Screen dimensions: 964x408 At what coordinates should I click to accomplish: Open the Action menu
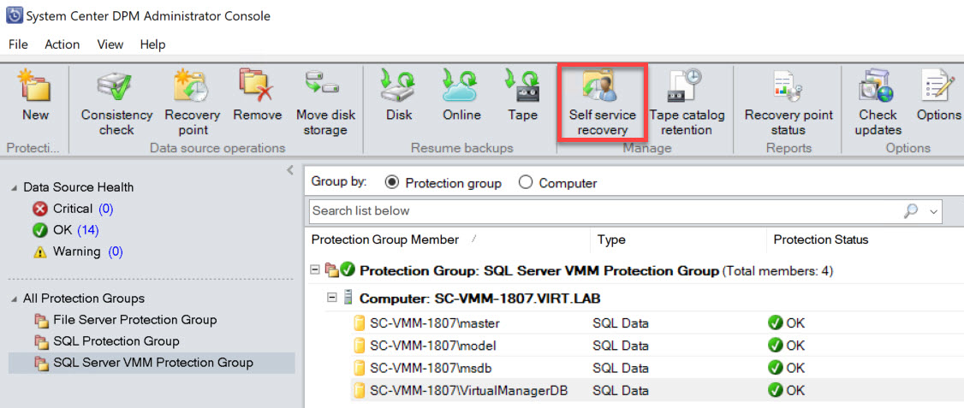(x=62, y=44)
